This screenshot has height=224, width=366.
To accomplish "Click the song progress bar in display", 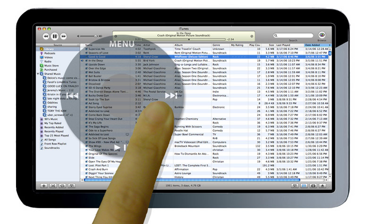I will click(x=184, y=40).
